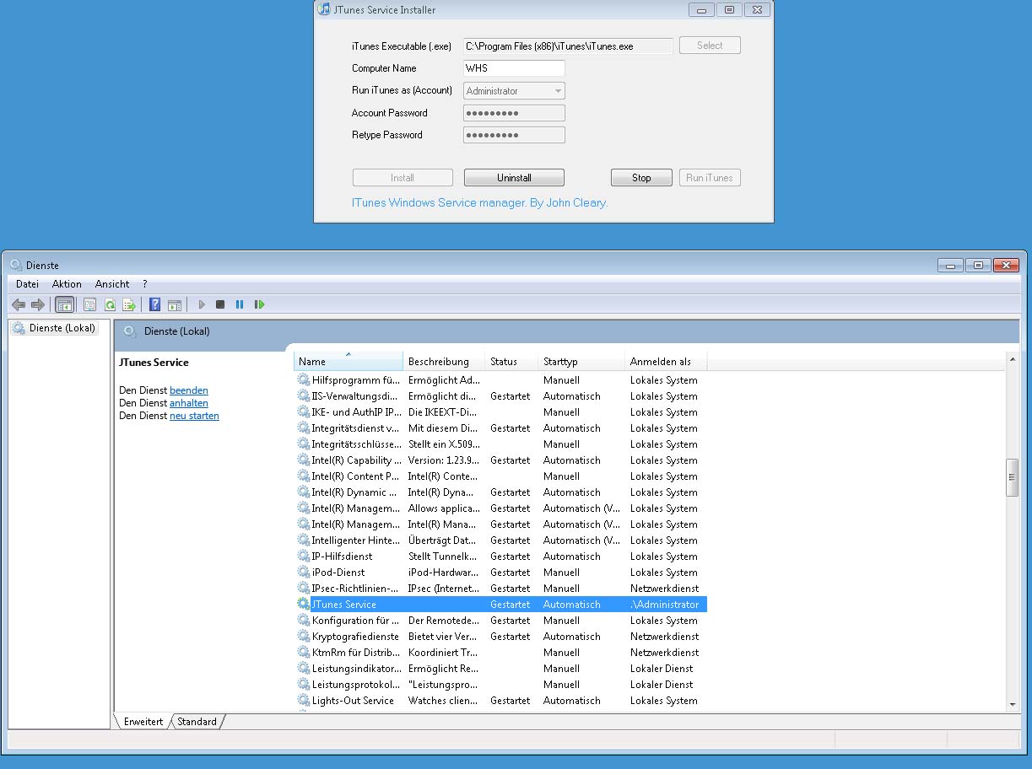The width and height of the screenshot is (1032, 769).
Task: Click the Uninstall button
Action: (514, 178)
